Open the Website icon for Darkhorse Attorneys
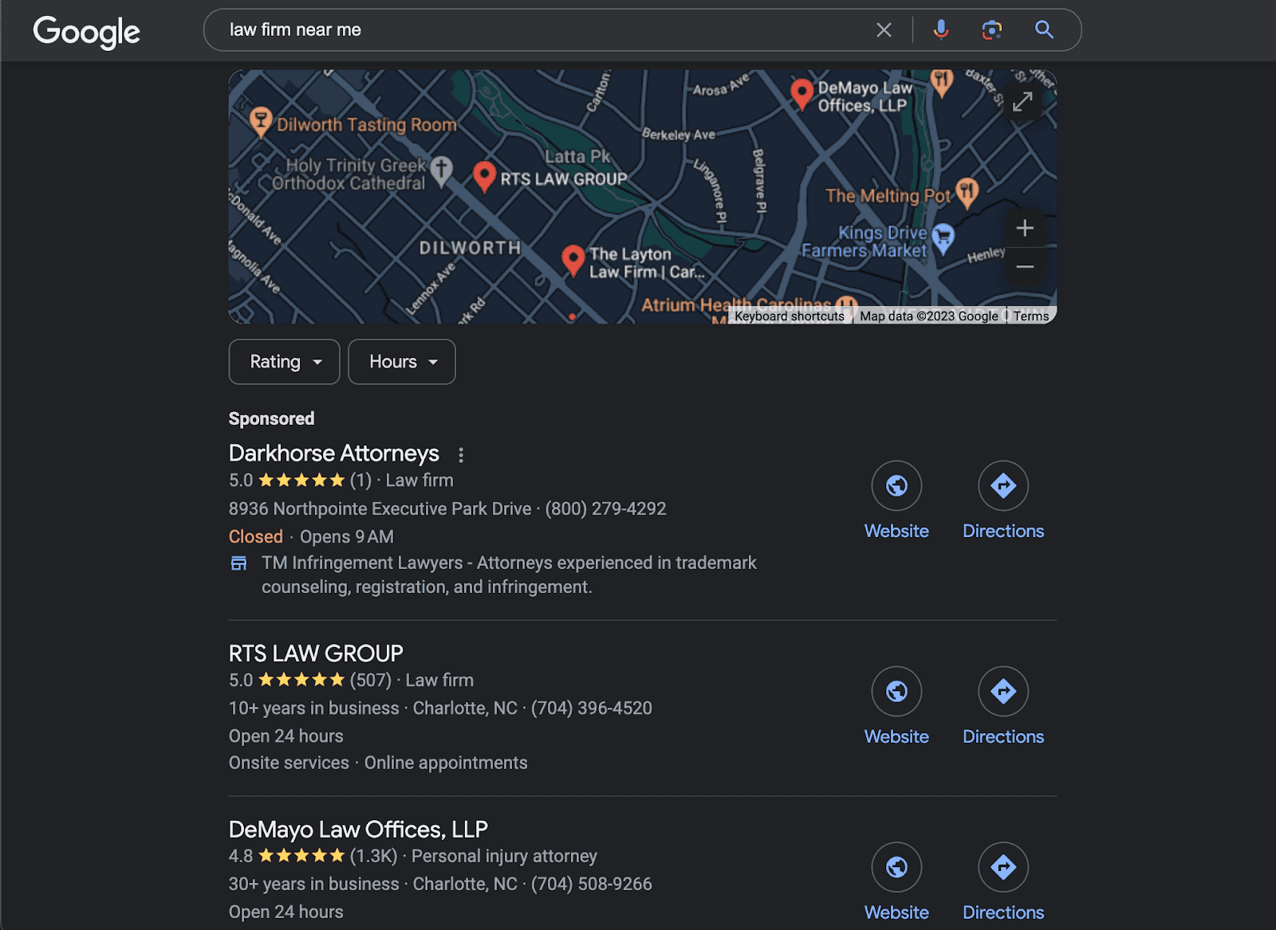The width and height of the screenshot is (1276, 930). point(896,485)
